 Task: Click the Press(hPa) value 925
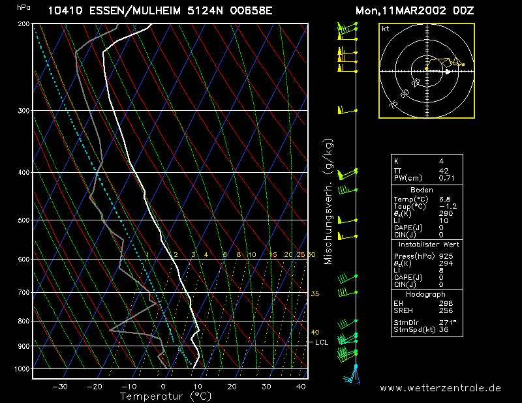click(x=446, y=256)
